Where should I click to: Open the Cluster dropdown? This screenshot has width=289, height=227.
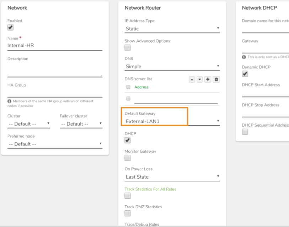click(29, 124)
